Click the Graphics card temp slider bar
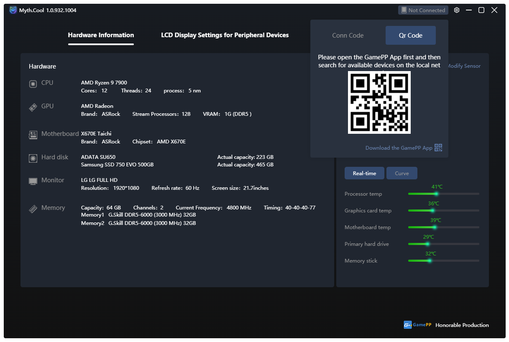This screenshot has height=342, width=509. click(444, 210)
